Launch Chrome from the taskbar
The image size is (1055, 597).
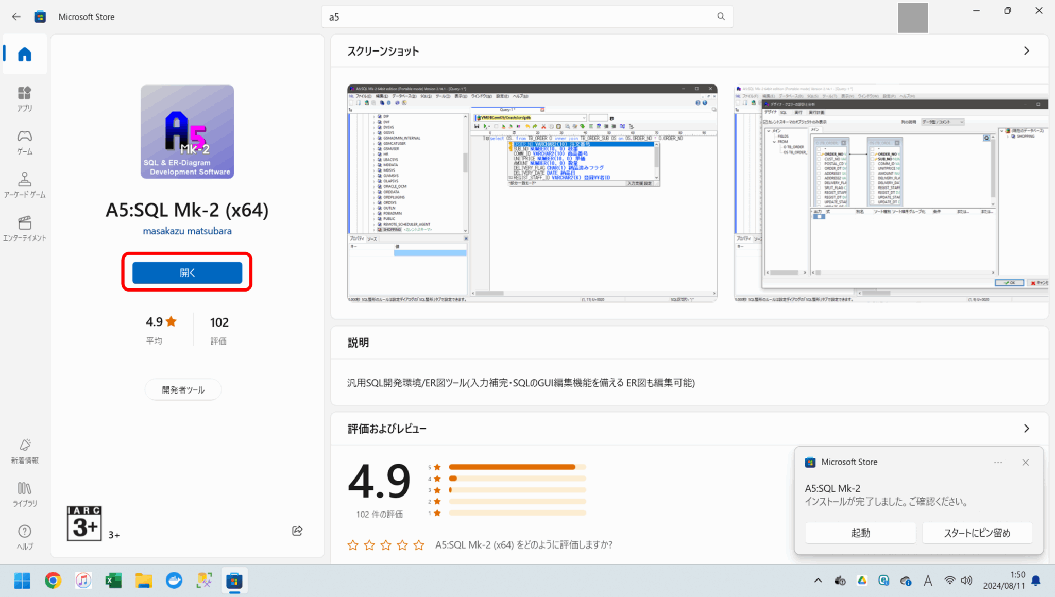pyautogui.click(x=53, y=580)
